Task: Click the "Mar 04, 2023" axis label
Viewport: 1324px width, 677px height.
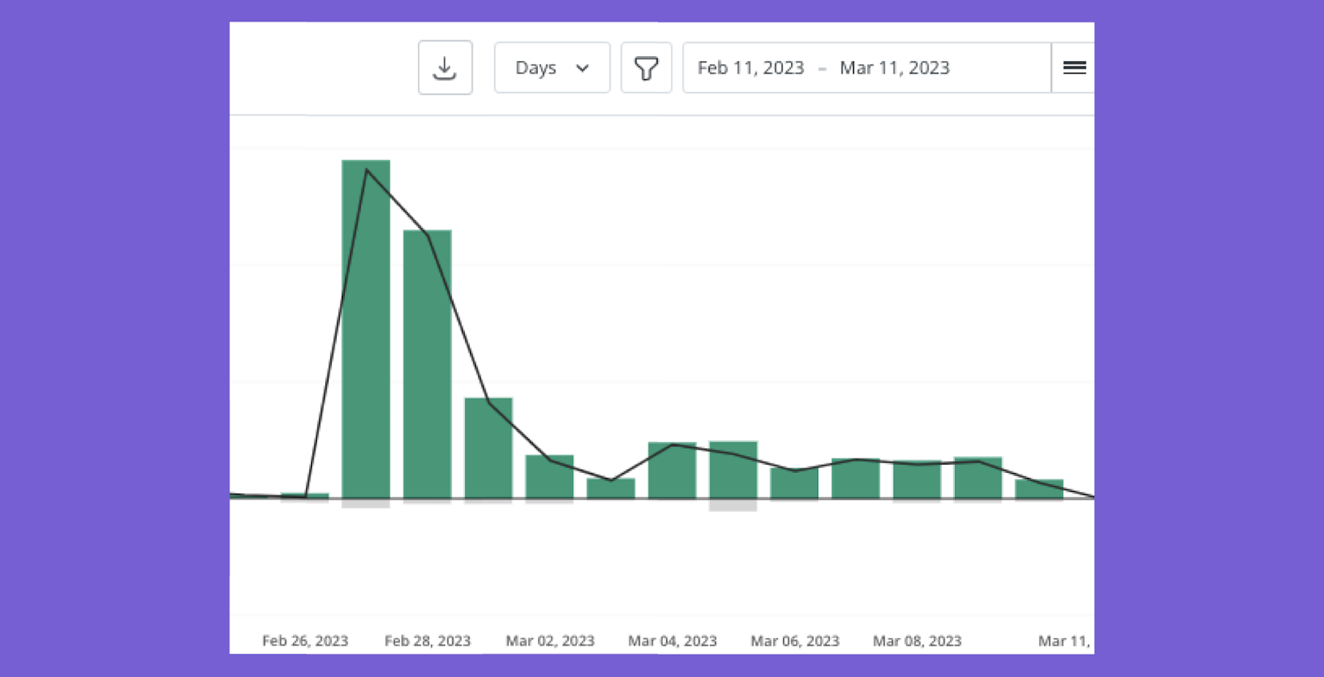Action: coord(673,641)
